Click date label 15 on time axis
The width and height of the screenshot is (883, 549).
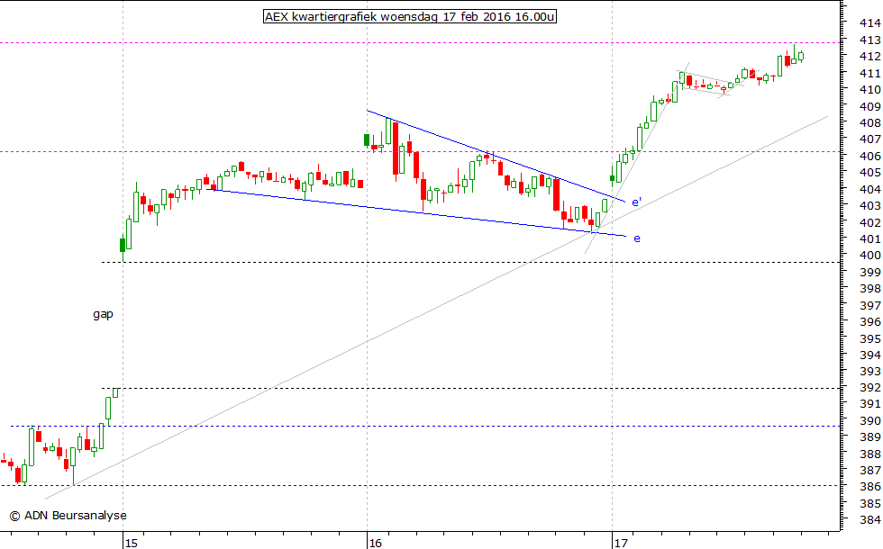tap(132, 543)
